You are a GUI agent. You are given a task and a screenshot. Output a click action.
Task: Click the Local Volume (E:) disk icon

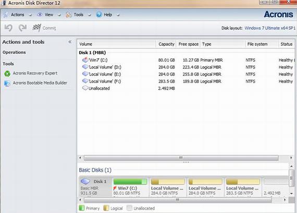[x=85, y=74]
